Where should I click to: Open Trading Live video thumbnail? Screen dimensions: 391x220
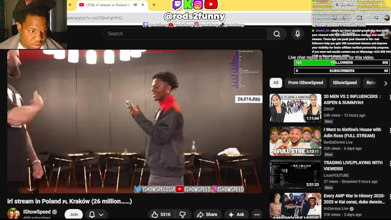[295, 174]
